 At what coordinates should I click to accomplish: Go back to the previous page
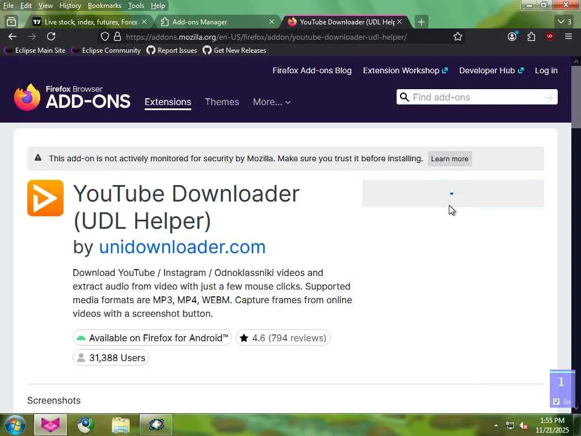coord(12,36)
